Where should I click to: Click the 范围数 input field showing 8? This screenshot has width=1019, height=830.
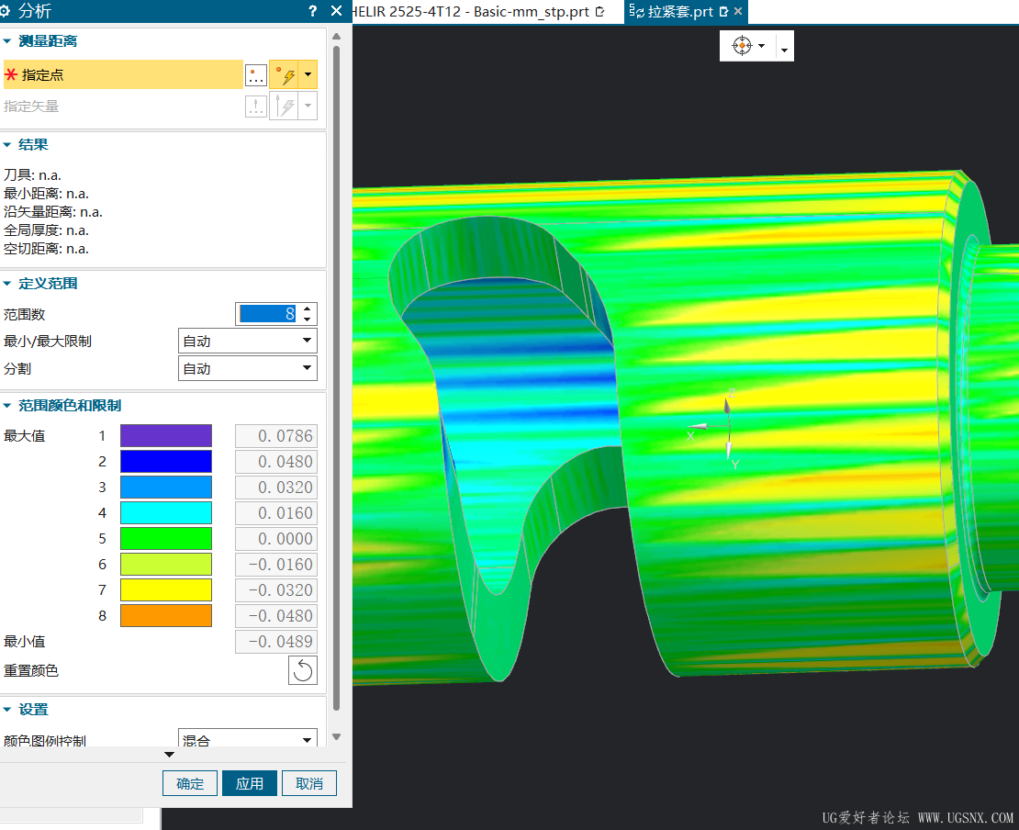tap(267, 314)
